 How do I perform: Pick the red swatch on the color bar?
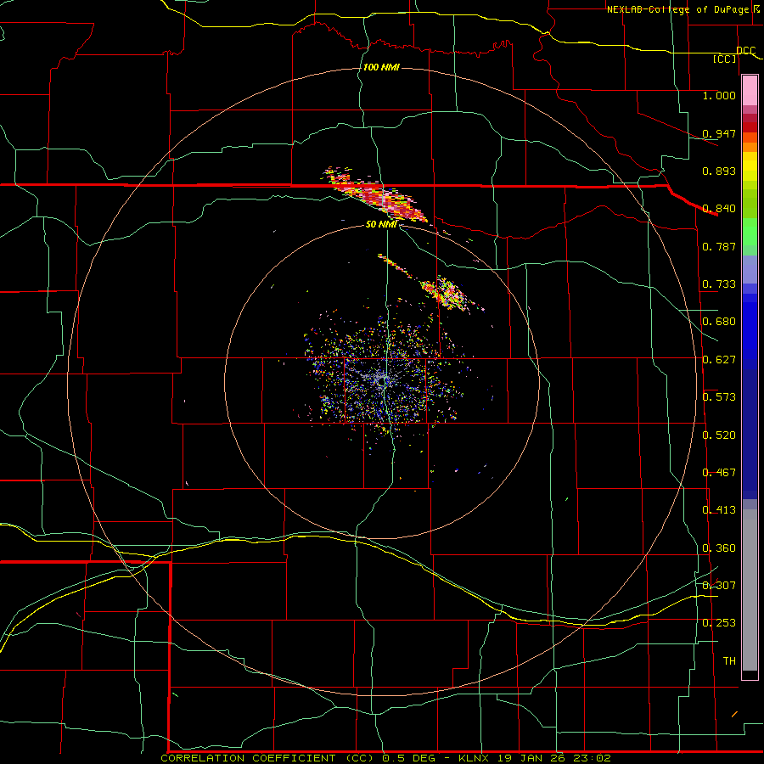coord(750,127)
